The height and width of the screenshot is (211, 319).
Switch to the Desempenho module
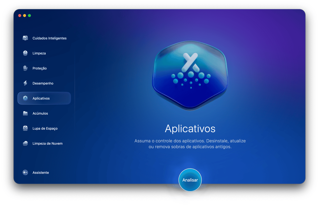pos(44,83)
